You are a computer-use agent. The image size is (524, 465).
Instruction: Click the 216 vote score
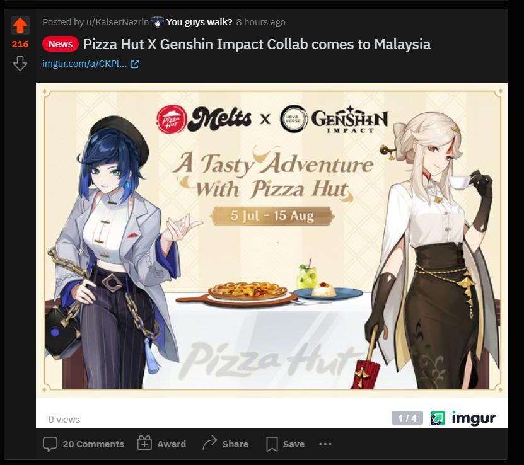20,44
